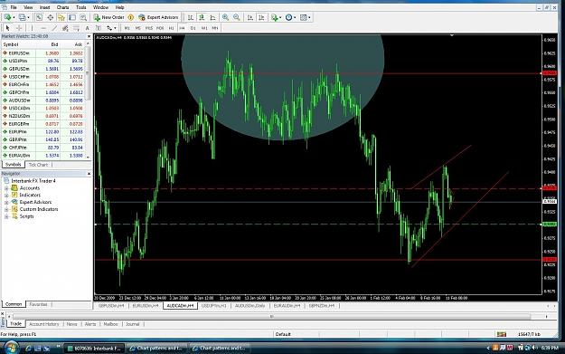Open the Indicators dropdown arrow

280,17
